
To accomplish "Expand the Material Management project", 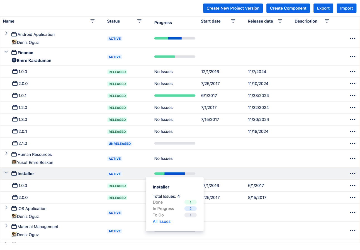I will pyautogui.click(x=6, y=226).
